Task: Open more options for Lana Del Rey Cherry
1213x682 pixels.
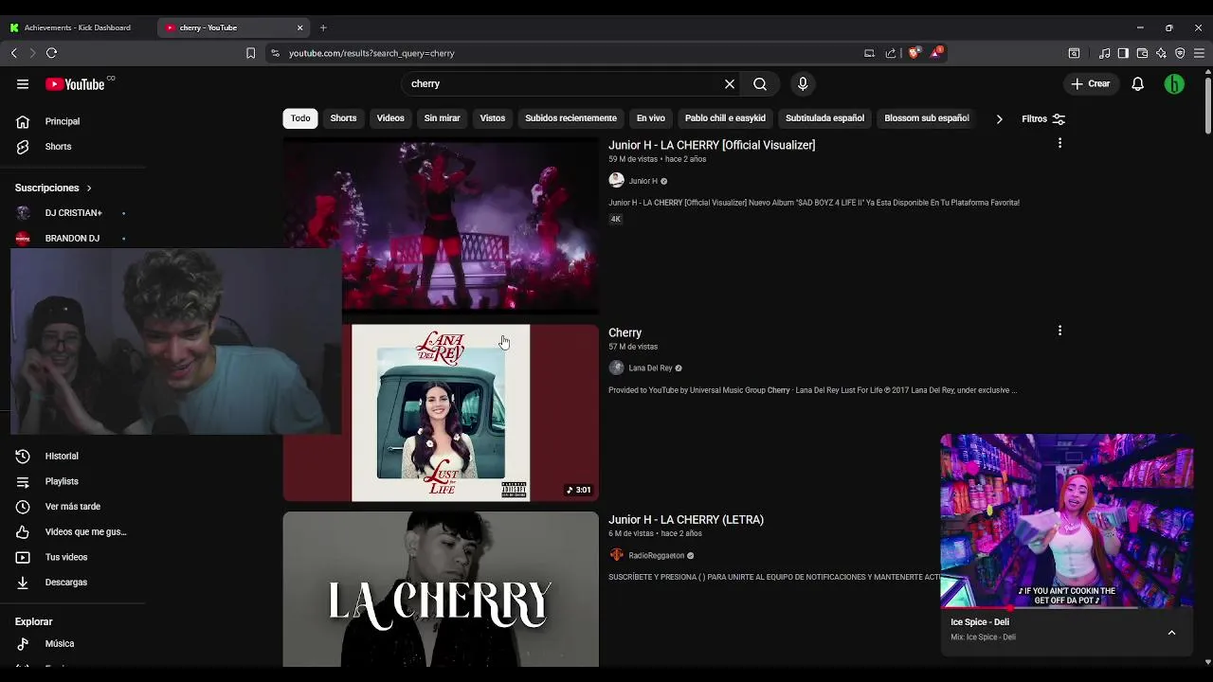Action: 1059,331
